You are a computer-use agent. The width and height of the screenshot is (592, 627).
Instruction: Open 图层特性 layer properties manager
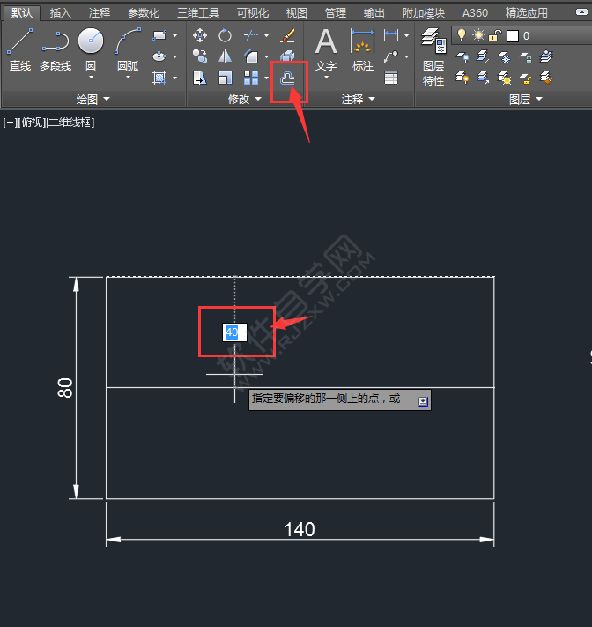click(x=433, y=56)
